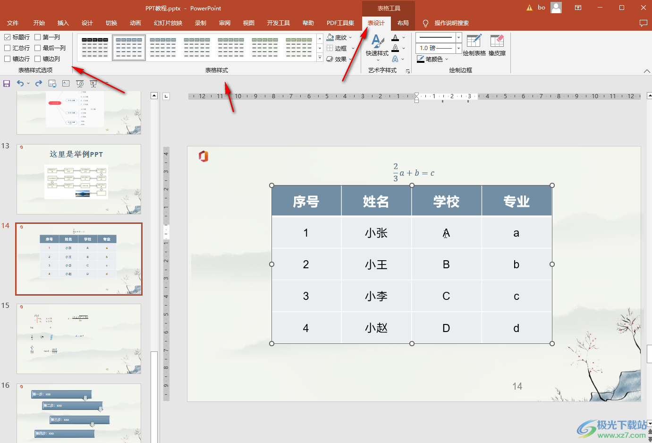Select slide 16 thumbnail

(x=79, y=413)
